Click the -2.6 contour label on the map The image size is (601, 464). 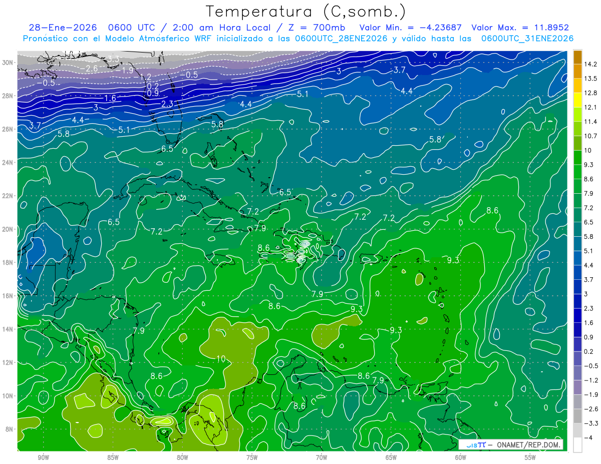[91, 69]
